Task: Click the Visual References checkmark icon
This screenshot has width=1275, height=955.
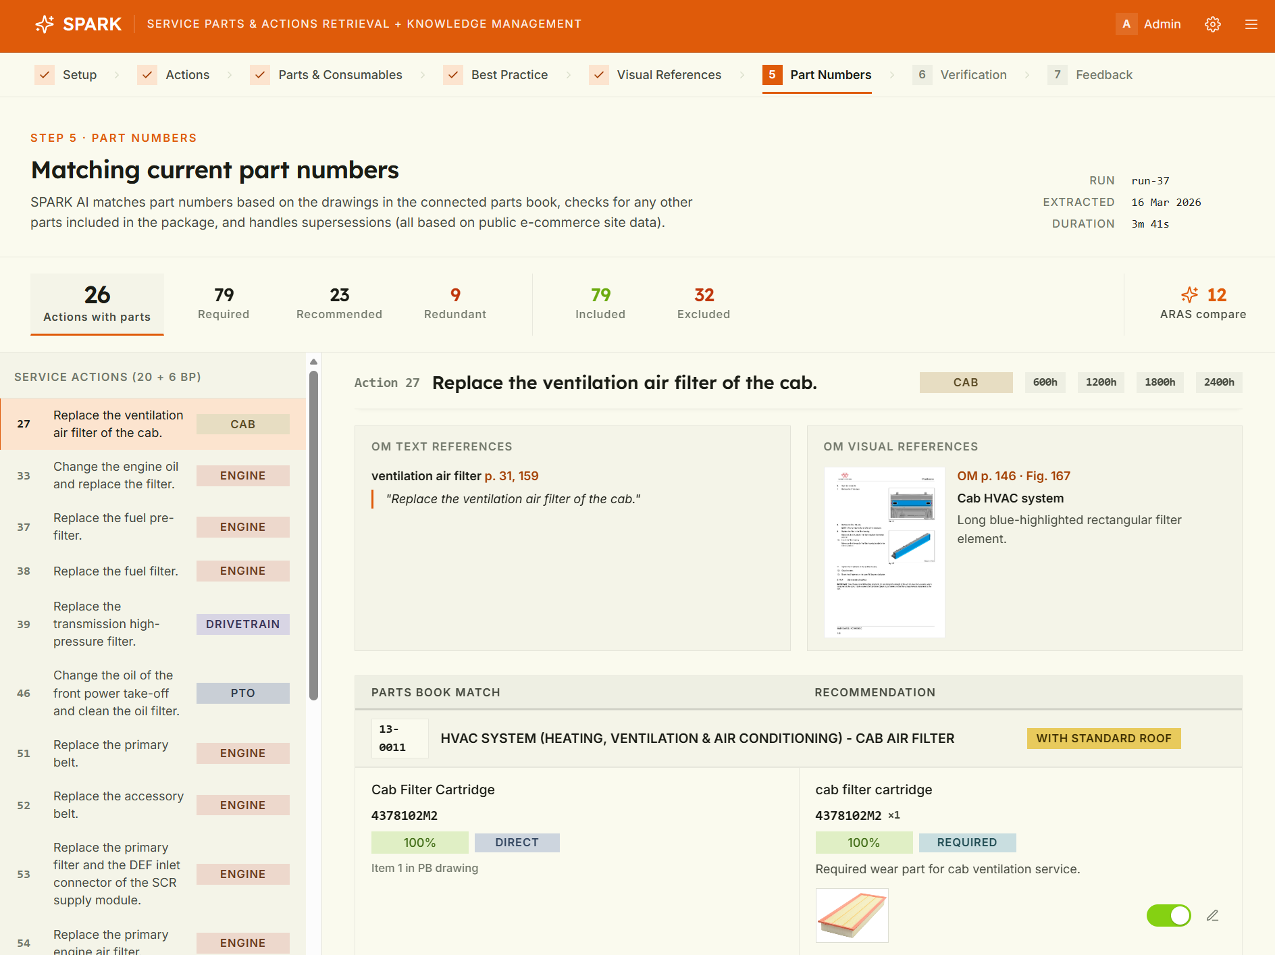Action: 599,75
